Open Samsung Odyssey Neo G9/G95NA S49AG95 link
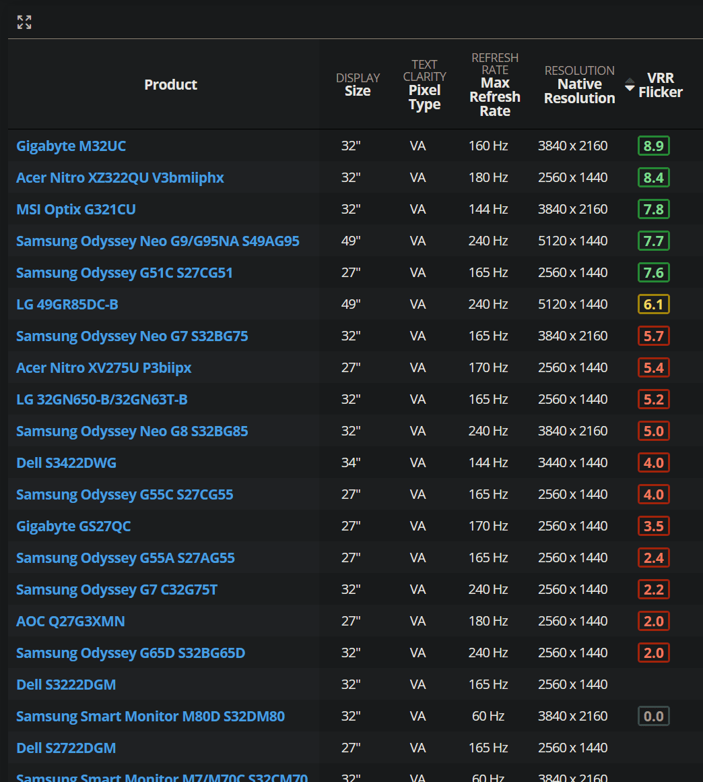Image resolution: width=703 pixels, height=782 pixels. pyautogui.click(x=158, y=241)
